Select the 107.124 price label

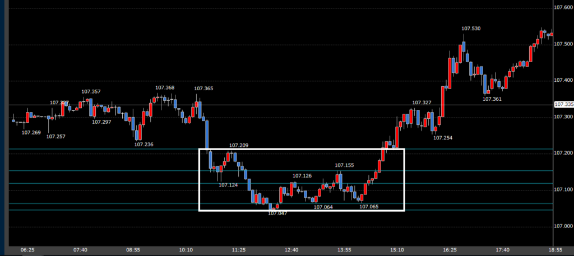point(228,185)
